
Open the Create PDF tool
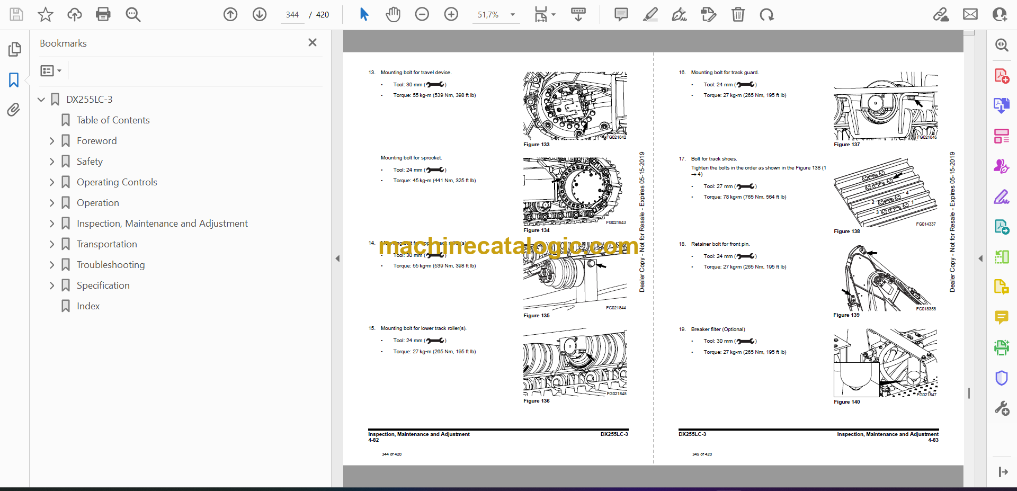coord(1001,76)
